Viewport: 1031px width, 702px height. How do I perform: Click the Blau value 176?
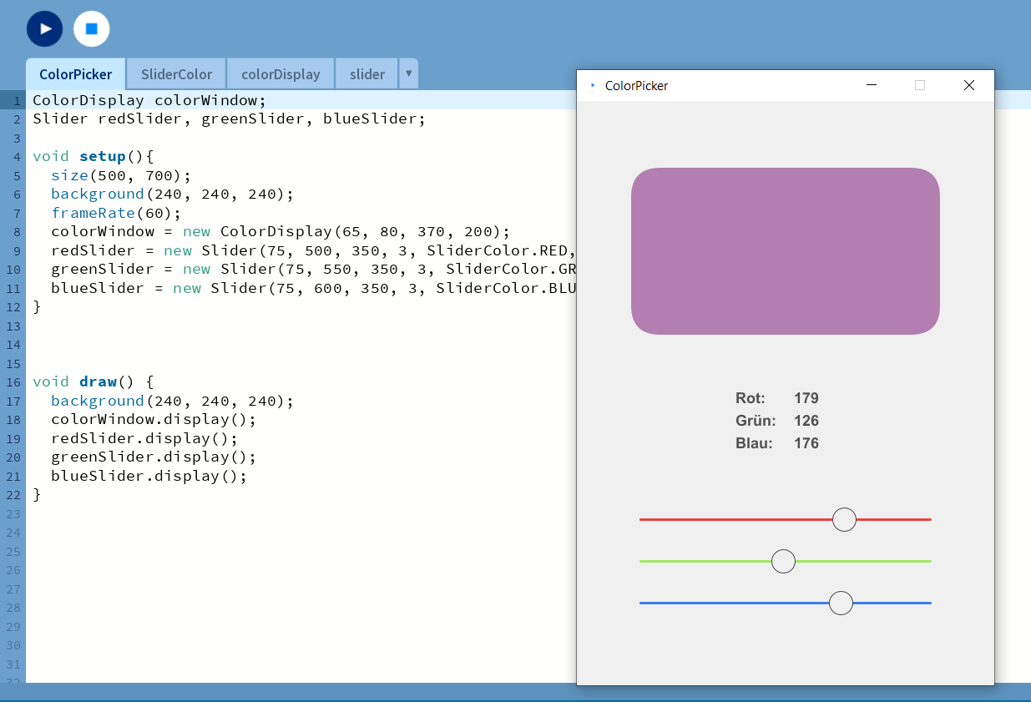[806, 443]
